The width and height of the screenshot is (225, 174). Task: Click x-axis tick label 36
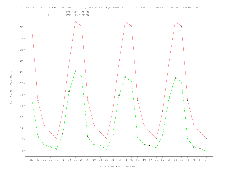click(107, 160)
